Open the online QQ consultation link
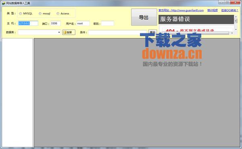The width and height of the screenshot is (242, 149). click(x=229, y=10)
